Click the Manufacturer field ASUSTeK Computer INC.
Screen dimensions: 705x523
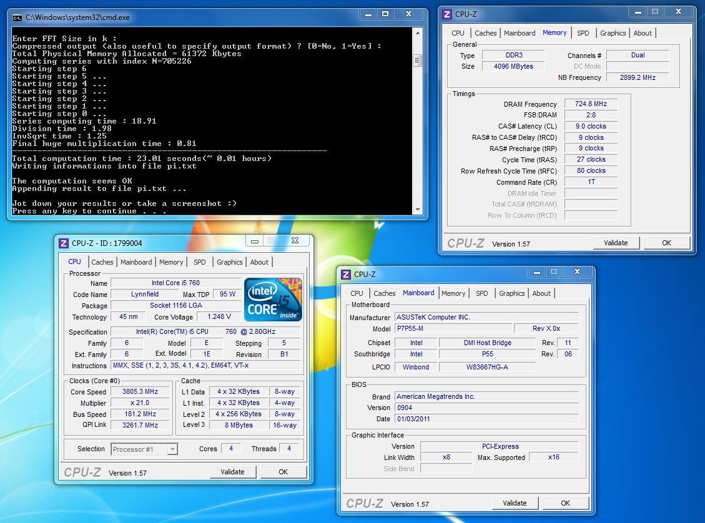487,317
